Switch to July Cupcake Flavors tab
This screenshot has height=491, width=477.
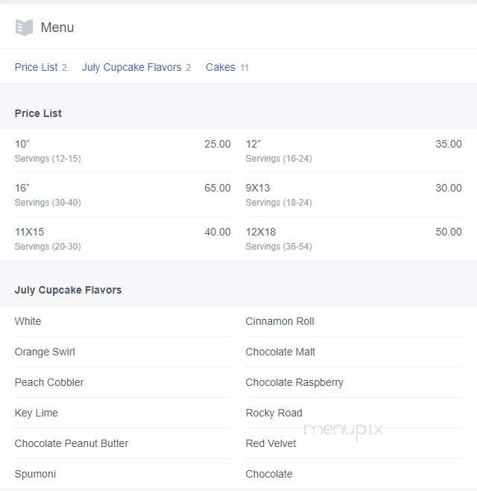pos(136,67)
